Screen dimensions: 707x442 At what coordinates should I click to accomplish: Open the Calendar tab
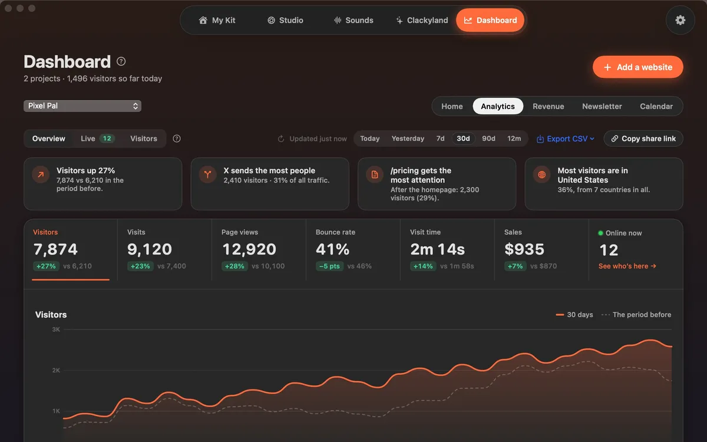[656, 106]
